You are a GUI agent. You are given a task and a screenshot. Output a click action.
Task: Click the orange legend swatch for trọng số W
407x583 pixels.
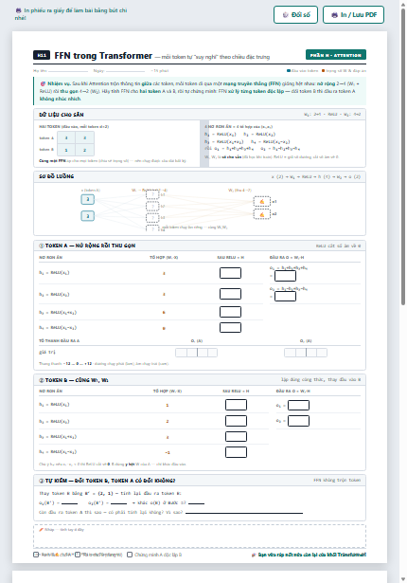tap(323, 71)
